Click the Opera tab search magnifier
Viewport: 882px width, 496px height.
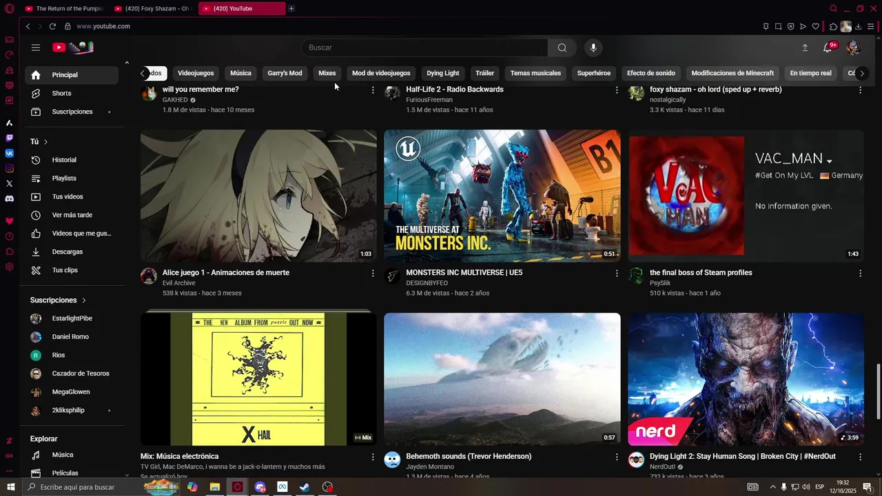(833, 8)
